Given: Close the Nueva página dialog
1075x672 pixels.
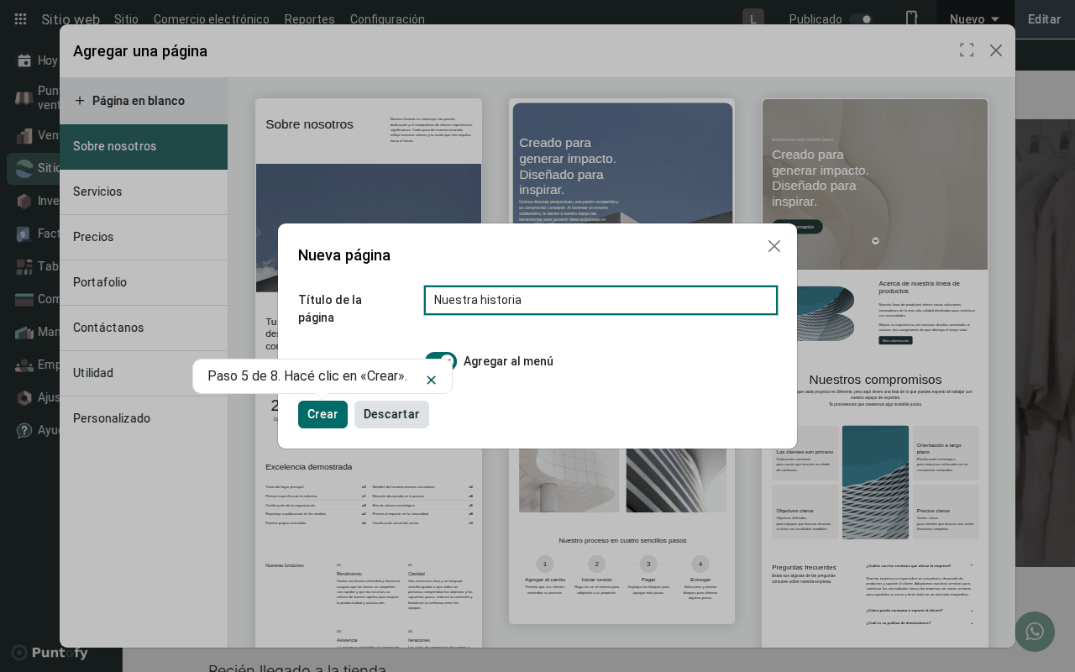Looking at the screenshot, I should point(774,246).
